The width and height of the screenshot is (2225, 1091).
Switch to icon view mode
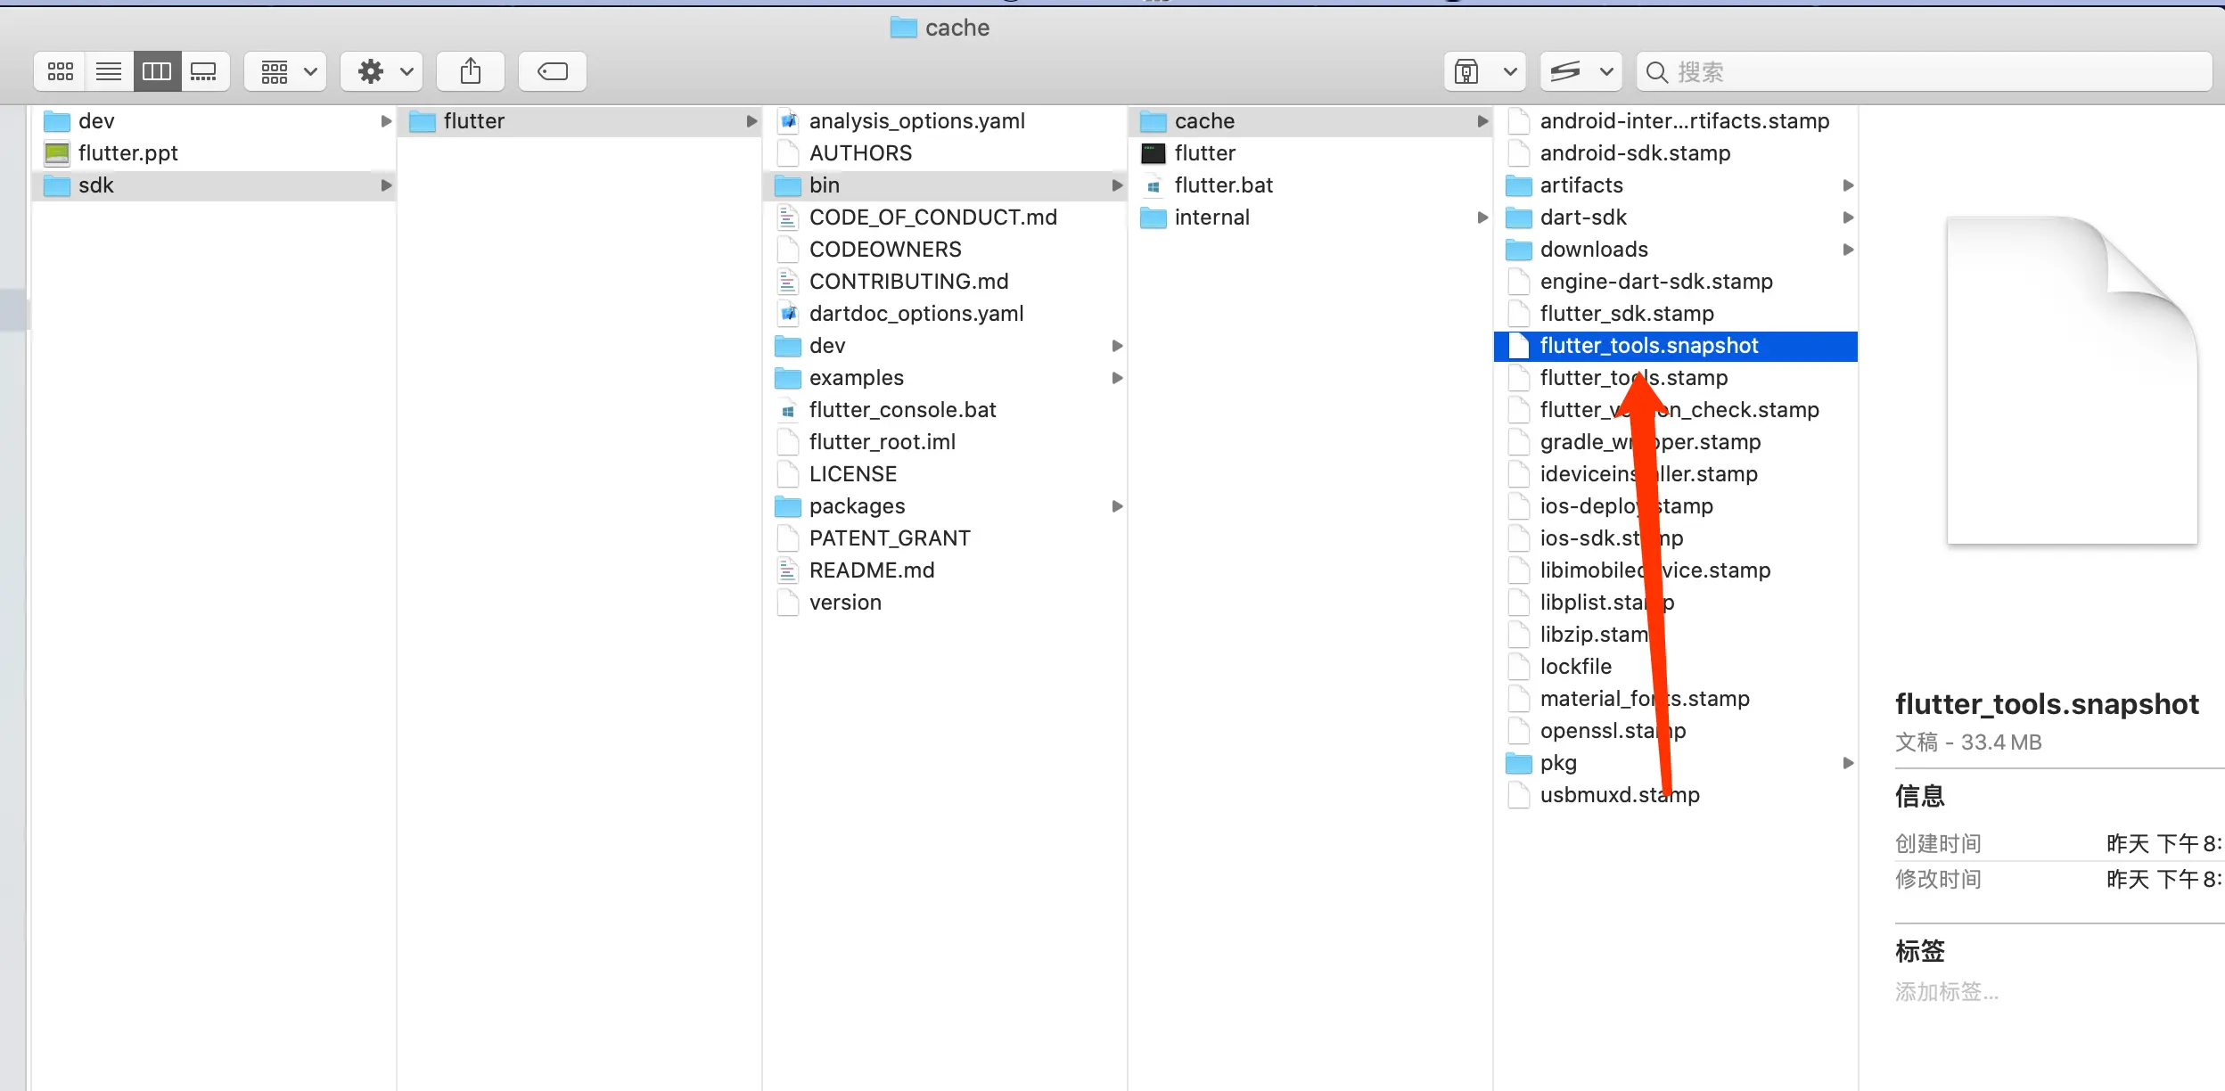(61, 71)
